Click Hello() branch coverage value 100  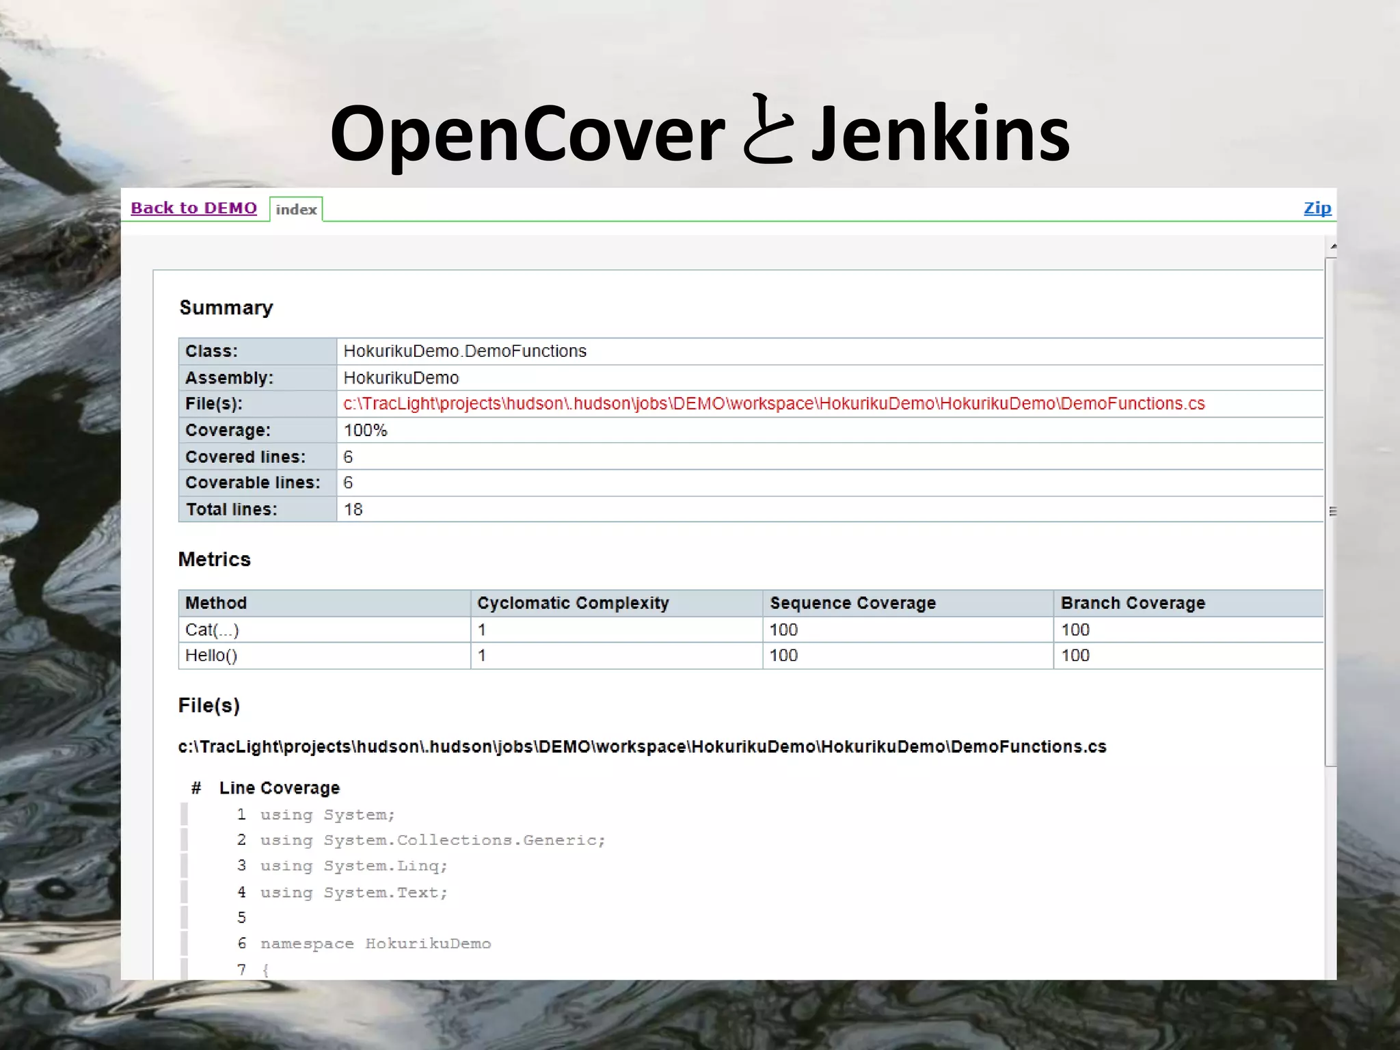(1075, 656)
